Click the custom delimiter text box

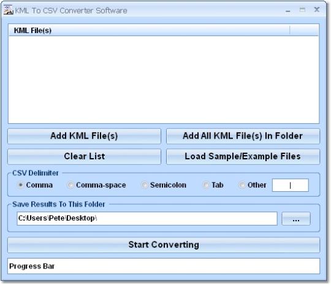[291, 185]
